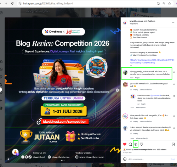The image size is (177, 167).
Task: Unlike the post with the red heart icon
Action: [x=125, y=144]
